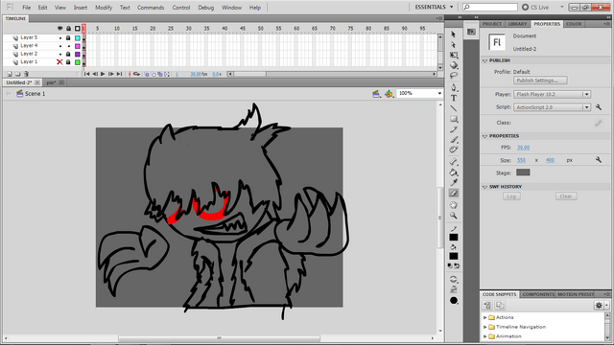
Task: Open the Eraser Shape option
Action: pyautogui.click(x=454, y=300)
